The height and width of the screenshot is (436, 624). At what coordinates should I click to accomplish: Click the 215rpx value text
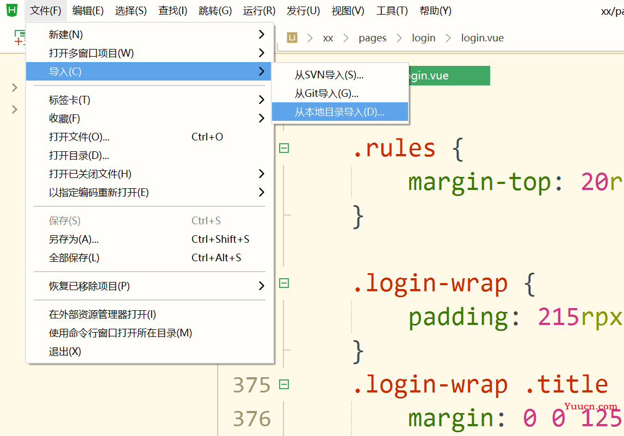tap(580, 317)
